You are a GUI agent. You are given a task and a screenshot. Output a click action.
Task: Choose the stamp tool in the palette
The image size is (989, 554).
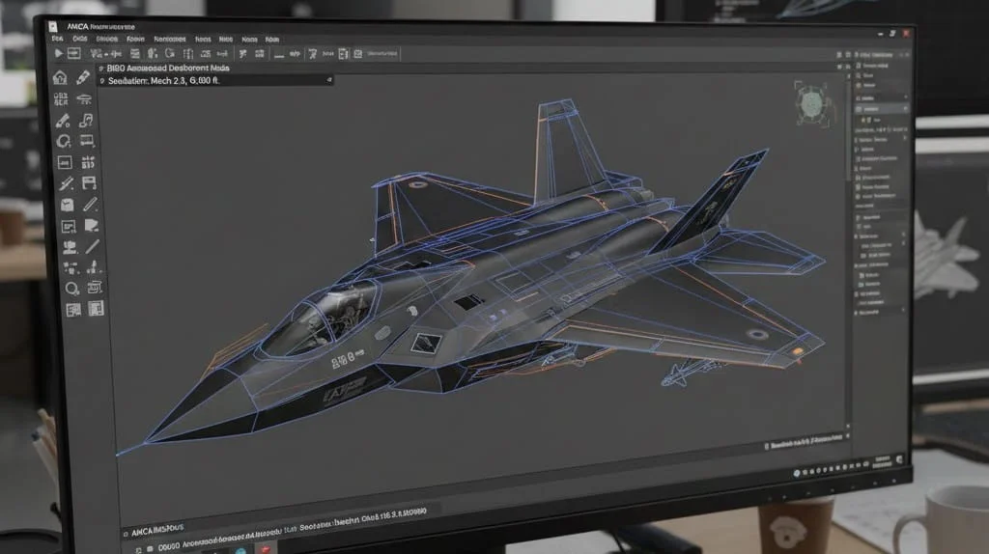[x=70, y=247]
